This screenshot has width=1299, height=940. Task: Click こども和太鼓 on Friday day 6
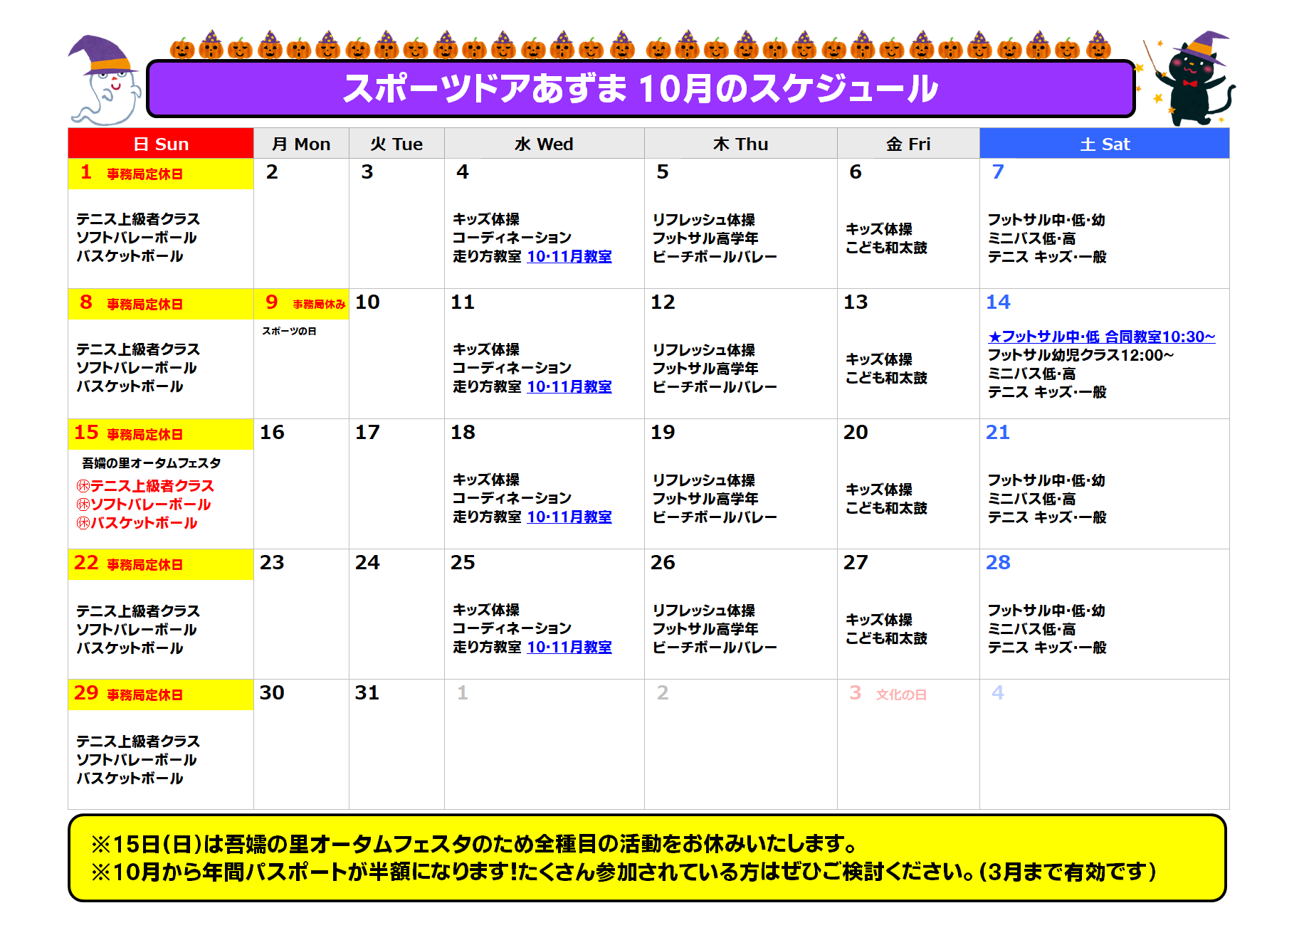pyautogui.click(x=886, y=248)
